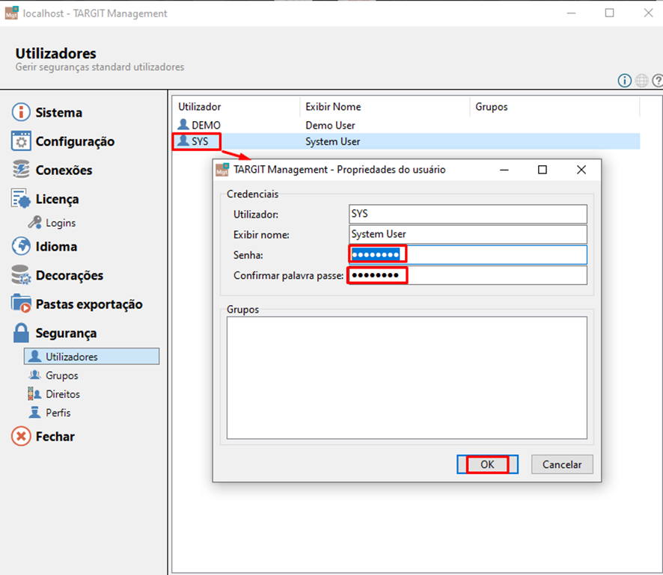The image size is (663, 575).
Task: Click the Decorações icon
Action: click(x=21, y=275)
